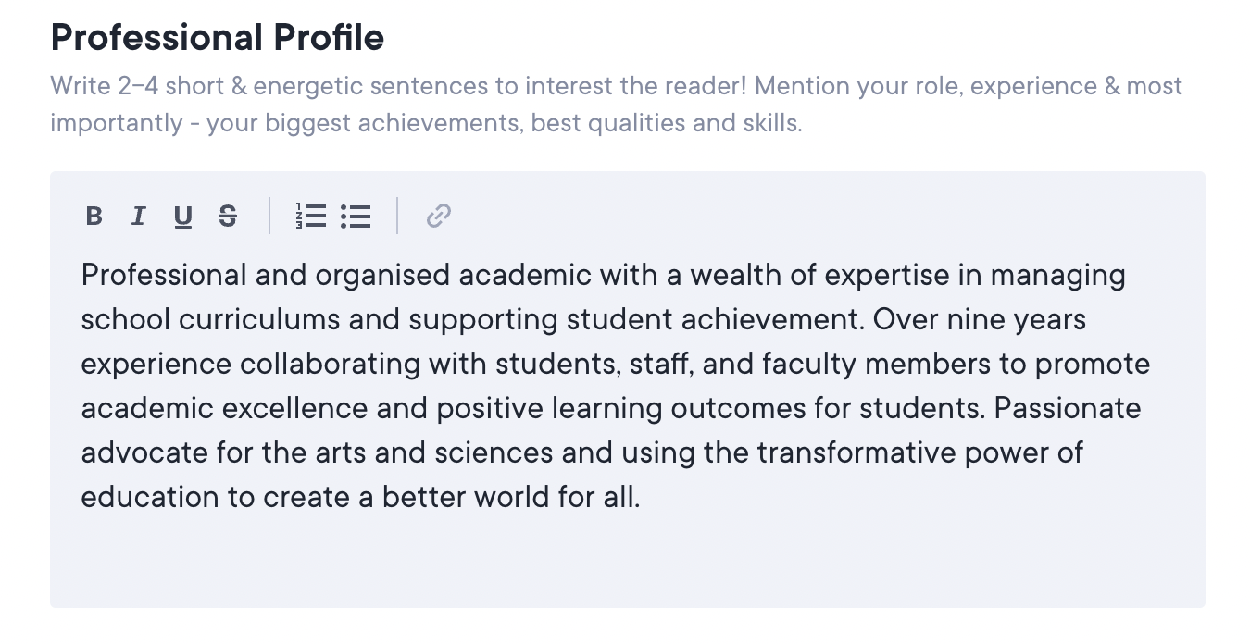
Task: Insert a bulleted list
Action: [356, 217]
